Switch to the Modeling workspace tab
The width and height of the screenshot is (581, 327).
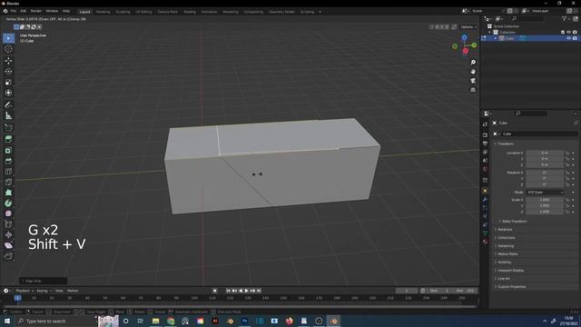(x=103, y=12)
